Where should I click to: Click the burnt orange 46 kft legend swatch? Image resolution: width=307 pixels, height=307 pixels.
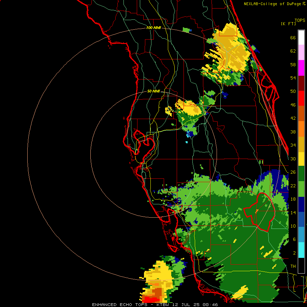click(301, 114)
